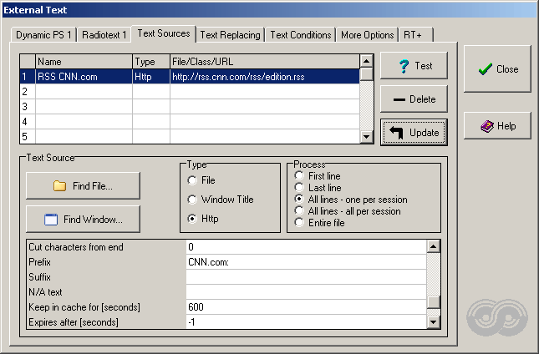539x354 pixels.
Task: Select the File type radio button
Action: pos(193,180)
